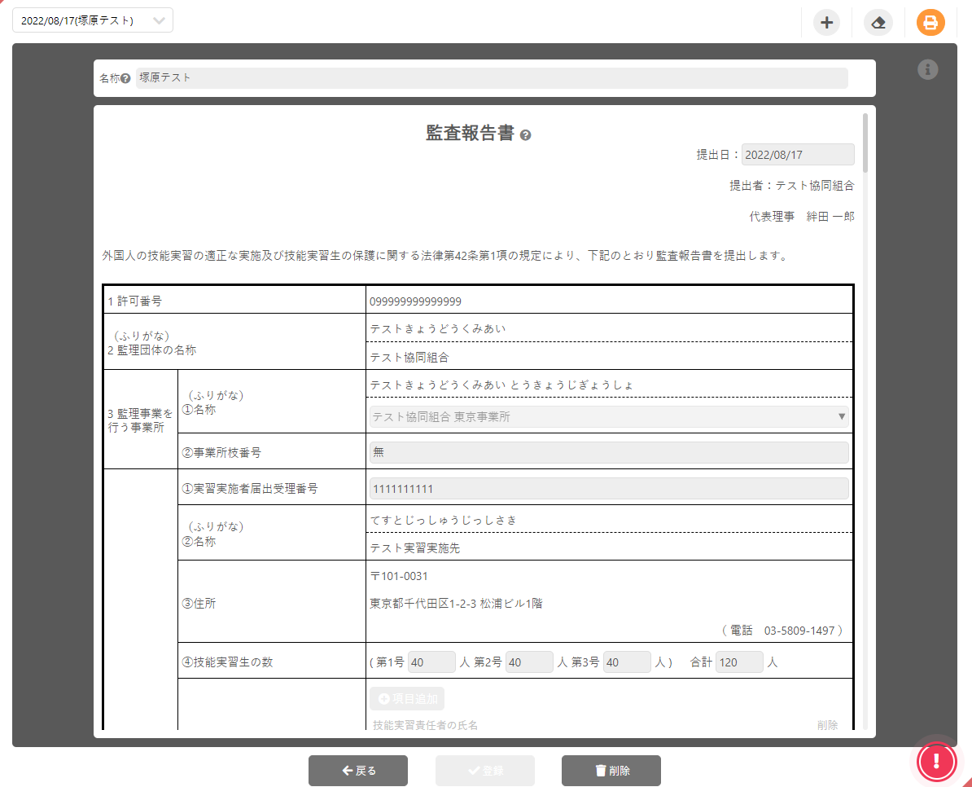This screenshot has height=787, width=972.
Task: Click the red exclamation badge at bottom right
Action: pos(937,762)
